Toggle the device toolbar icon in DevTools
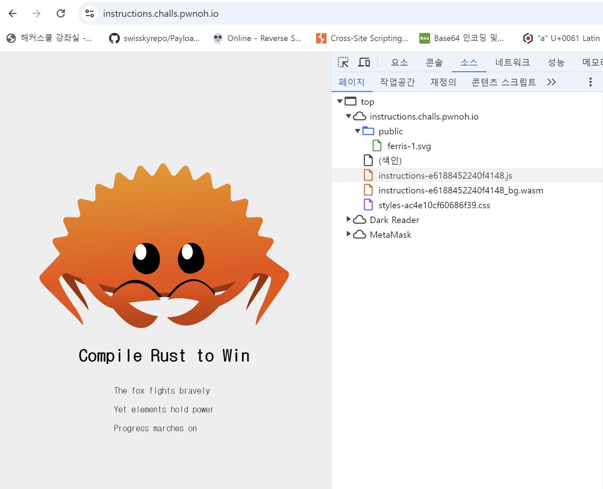This screenshot has width=603, height=489. [364, 62]
